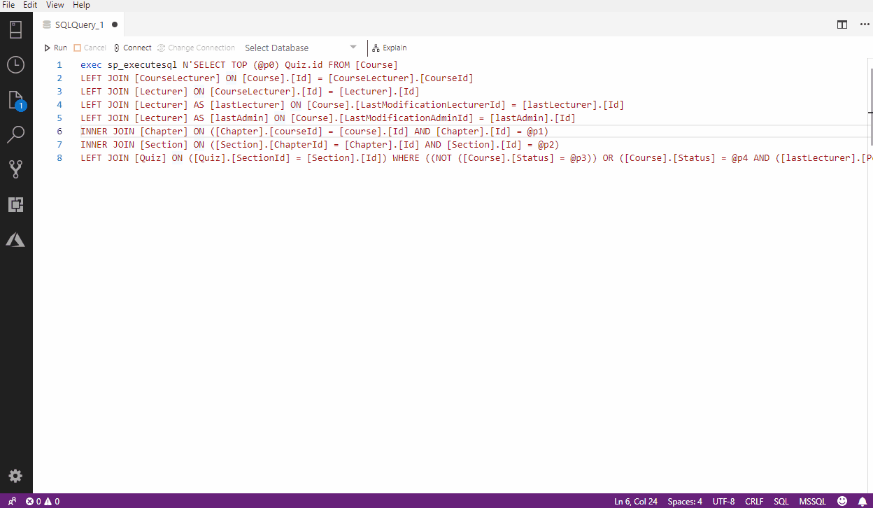Open the Connections view in the sidebar
The width and height of the screenshot is (873, 508).
click(x=15, y=29)
